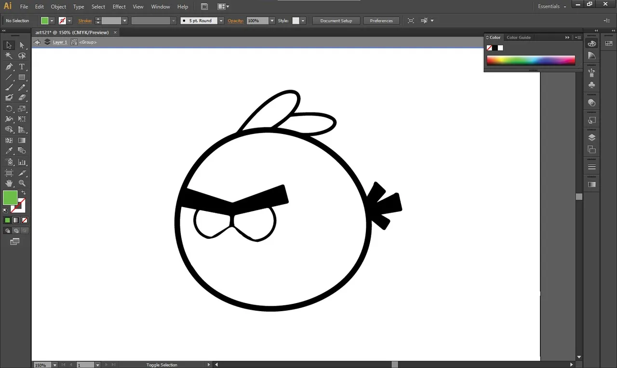Set paint mode to None

click(x=25, y=220)
